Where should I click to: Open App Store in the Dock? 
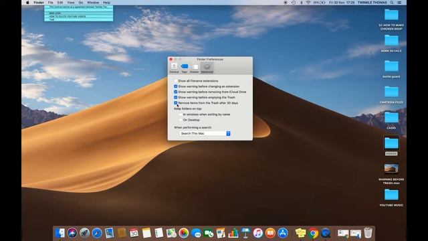(x=282, y=233)
